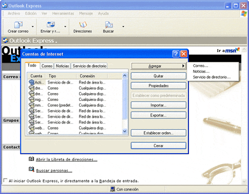
Task: Choose Correo... from the Agregar submenu
Action: point(200,65)
